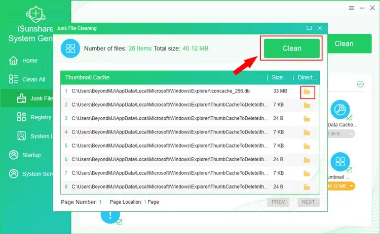Open Clean All in the sidebar
380x234 pixels.
[27, 79]
